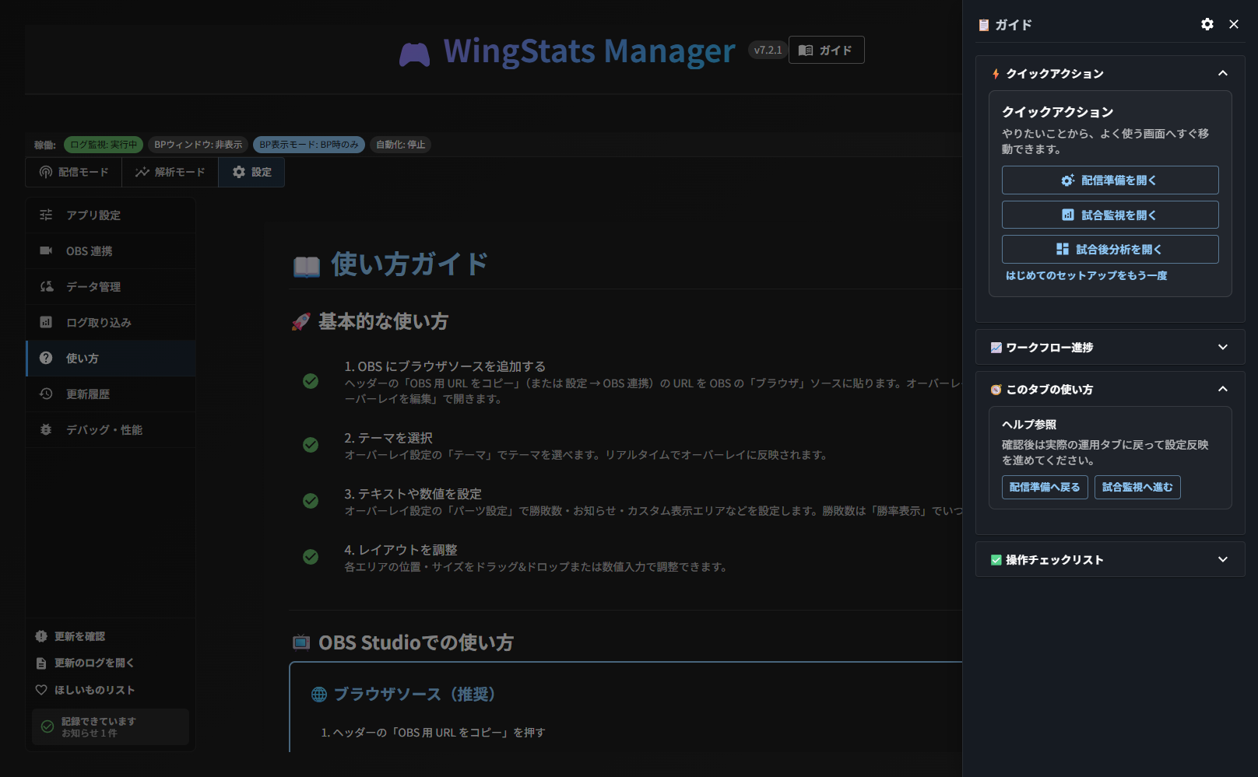Click the v7.2.1 version badge
The image size is (1258, 777).
point(768,50)
